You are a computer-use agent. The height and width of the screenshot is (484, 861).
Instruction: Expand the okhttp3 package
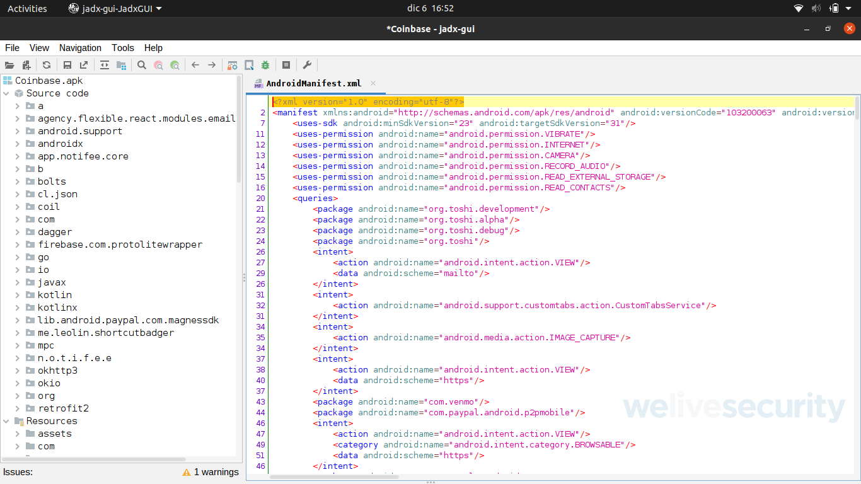pos(18,371)
